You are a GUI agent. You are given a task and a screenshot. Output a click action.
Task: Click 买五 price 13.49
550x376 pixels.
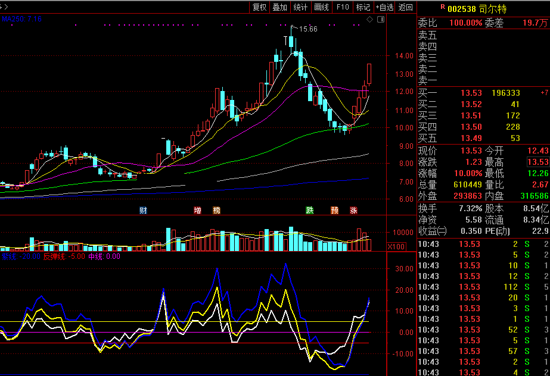471,138
